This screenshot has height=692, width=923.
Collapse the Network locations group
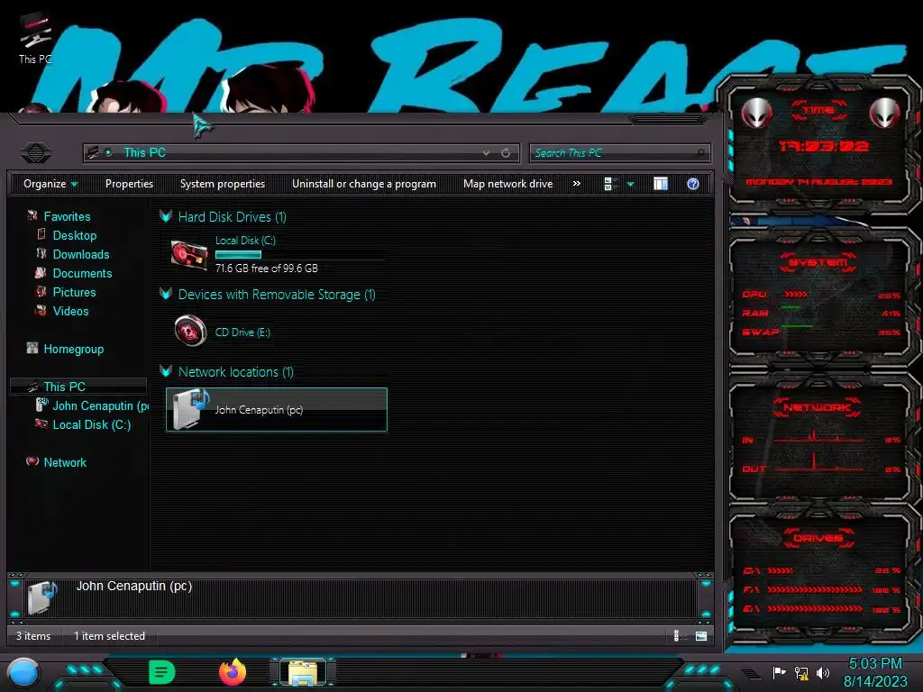[166, 371]
